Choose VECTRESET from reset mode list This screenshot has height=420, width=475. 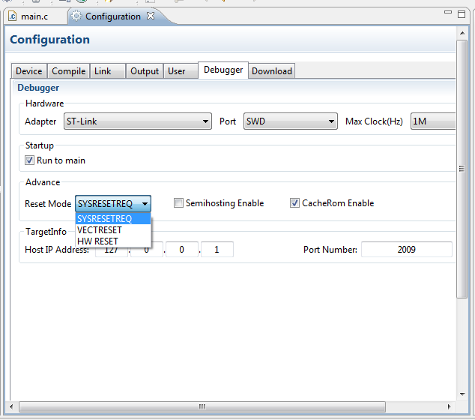[x=113, y=229]
